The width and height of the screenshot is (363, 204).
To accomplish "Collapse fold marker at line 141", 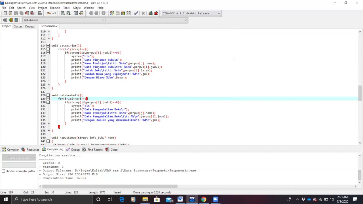I will tap(48, 141).
